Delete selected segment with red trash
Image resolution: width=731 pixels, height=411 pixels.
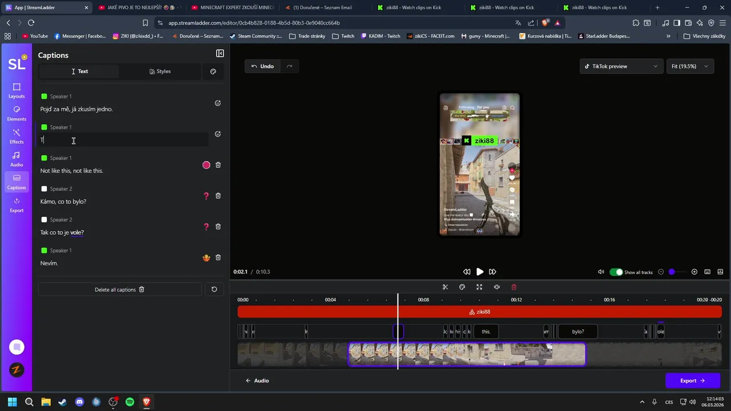point(514,287)
